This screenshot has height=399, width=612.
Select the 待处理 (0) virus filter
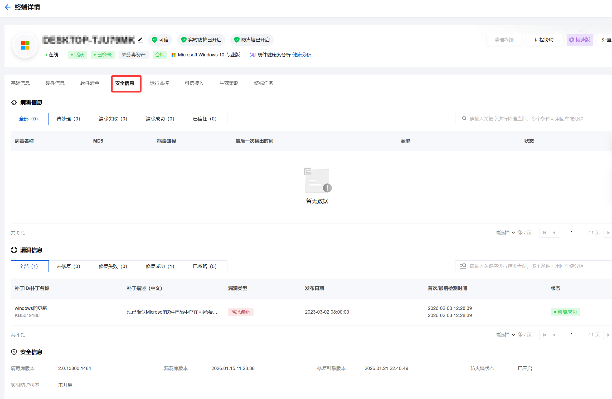pos(68,119)
